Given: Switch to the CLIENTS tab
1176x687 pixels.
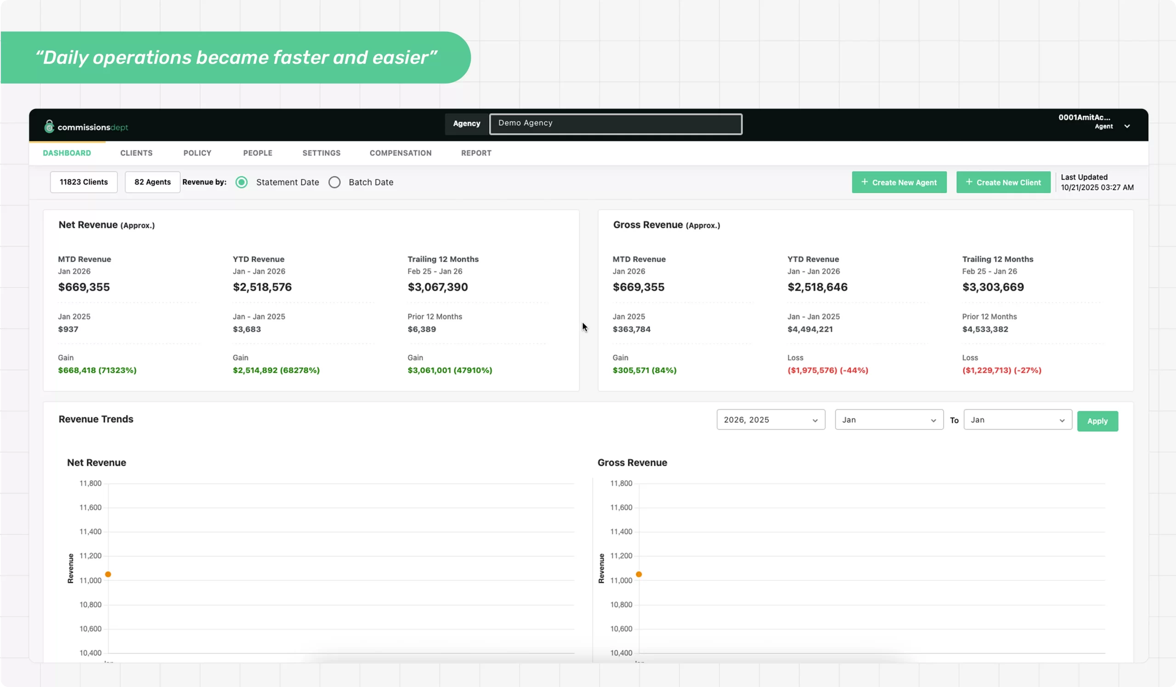Looking at the screenshot, I should pyautogui.click(x=136, y=153).
